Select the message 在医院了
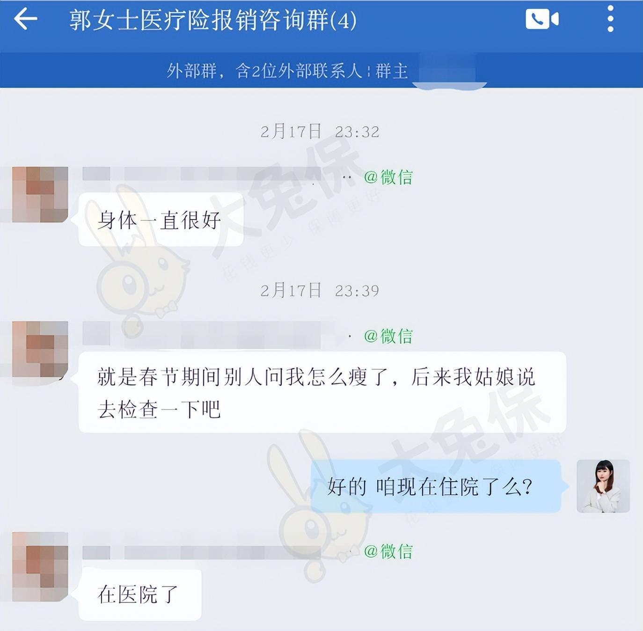This screenshot has height=631, width=643. pyautogui.click(x=139, y=594)
